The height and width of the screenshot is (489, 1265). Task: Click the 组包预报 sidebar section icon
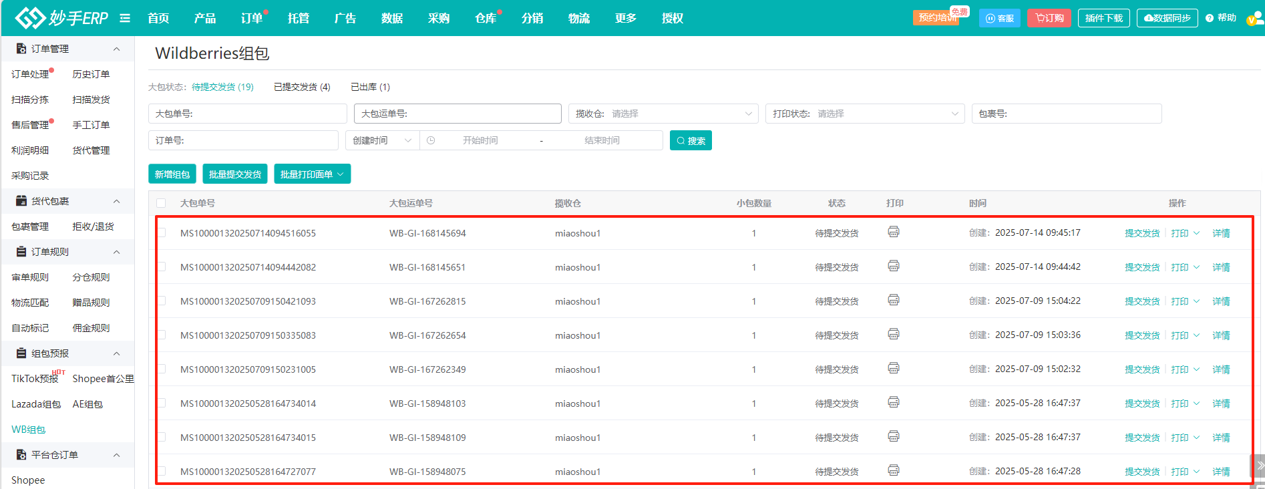click(21, 353)
